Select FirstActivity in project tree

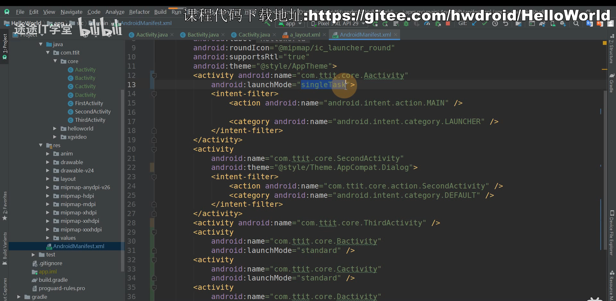(x=89, y=103)
